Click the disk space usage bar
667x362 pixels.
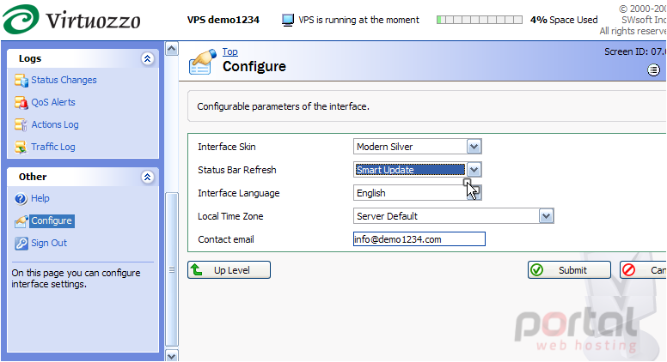480,20
